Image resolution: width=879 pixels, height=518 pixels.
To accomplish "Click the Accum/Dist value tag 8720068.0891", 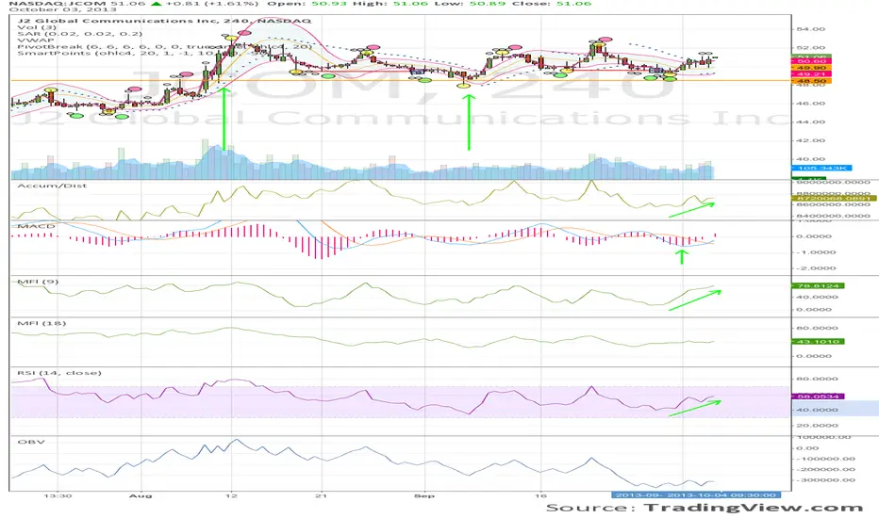I will tap(834, 198).
